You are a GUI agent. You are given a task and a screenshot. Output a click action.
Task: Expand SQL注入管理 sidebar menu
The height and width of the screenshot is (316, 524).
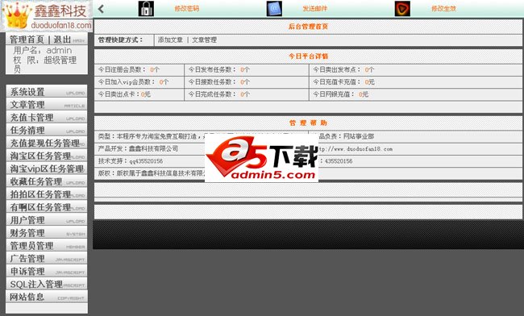click(x=47, y=284)
